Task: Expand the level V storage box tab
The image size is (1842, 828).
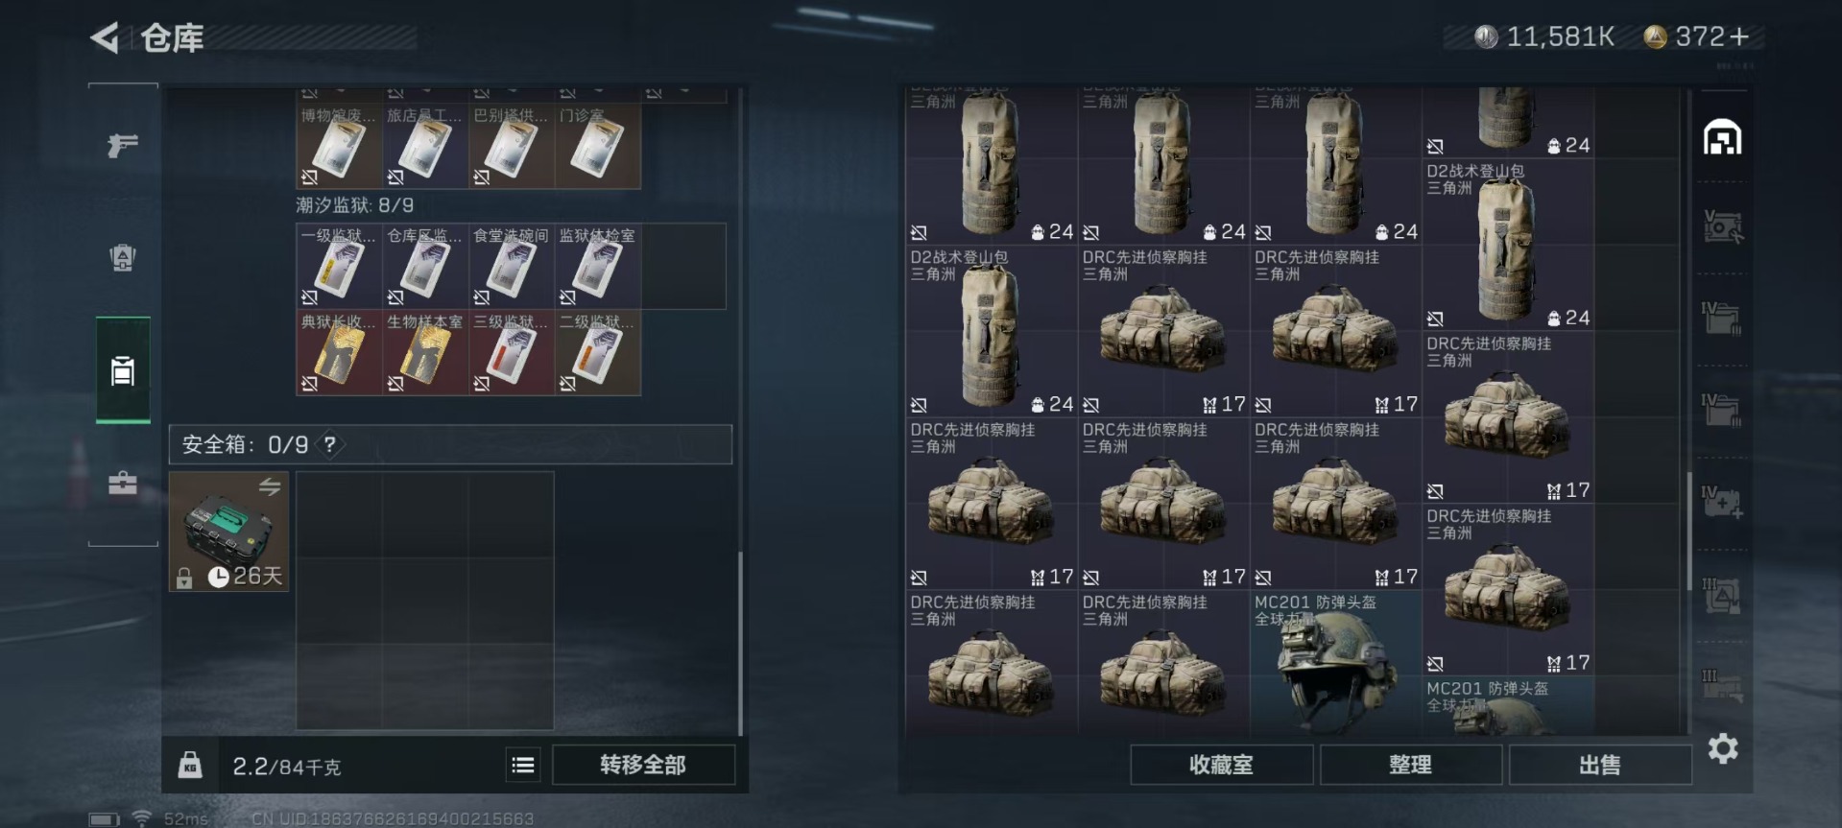Action: [1723, 227]
